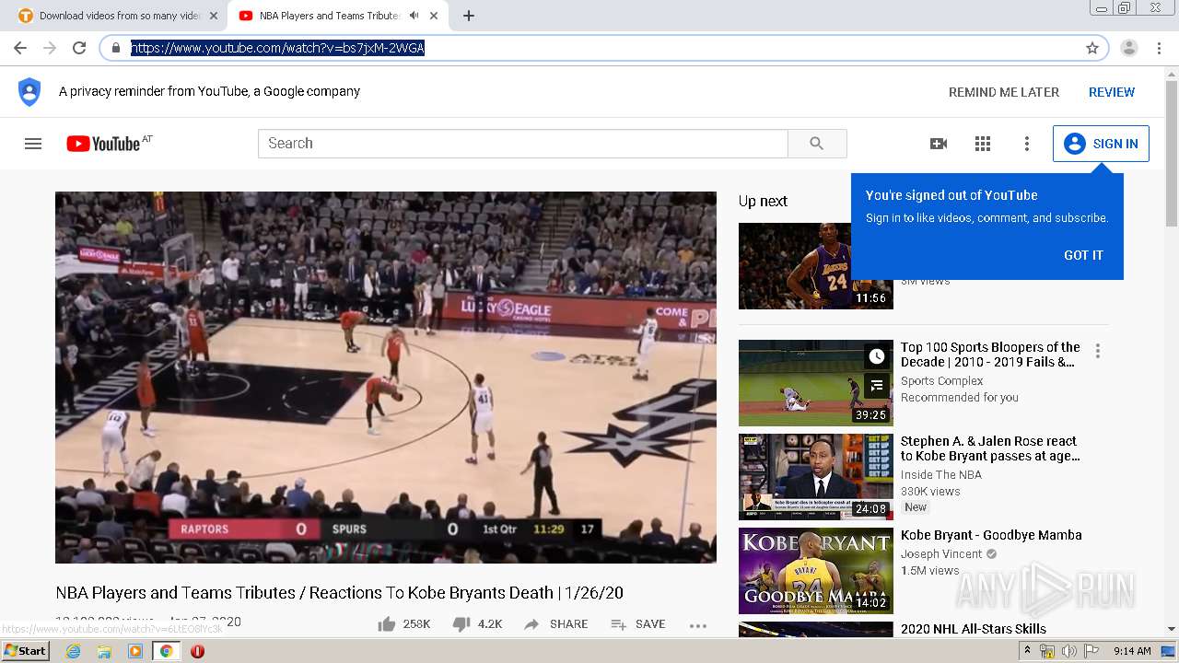Click Add to queue icon on Bloopers thumbnail
Viewport: 1179px width, 663px height.
click(877, 386)
